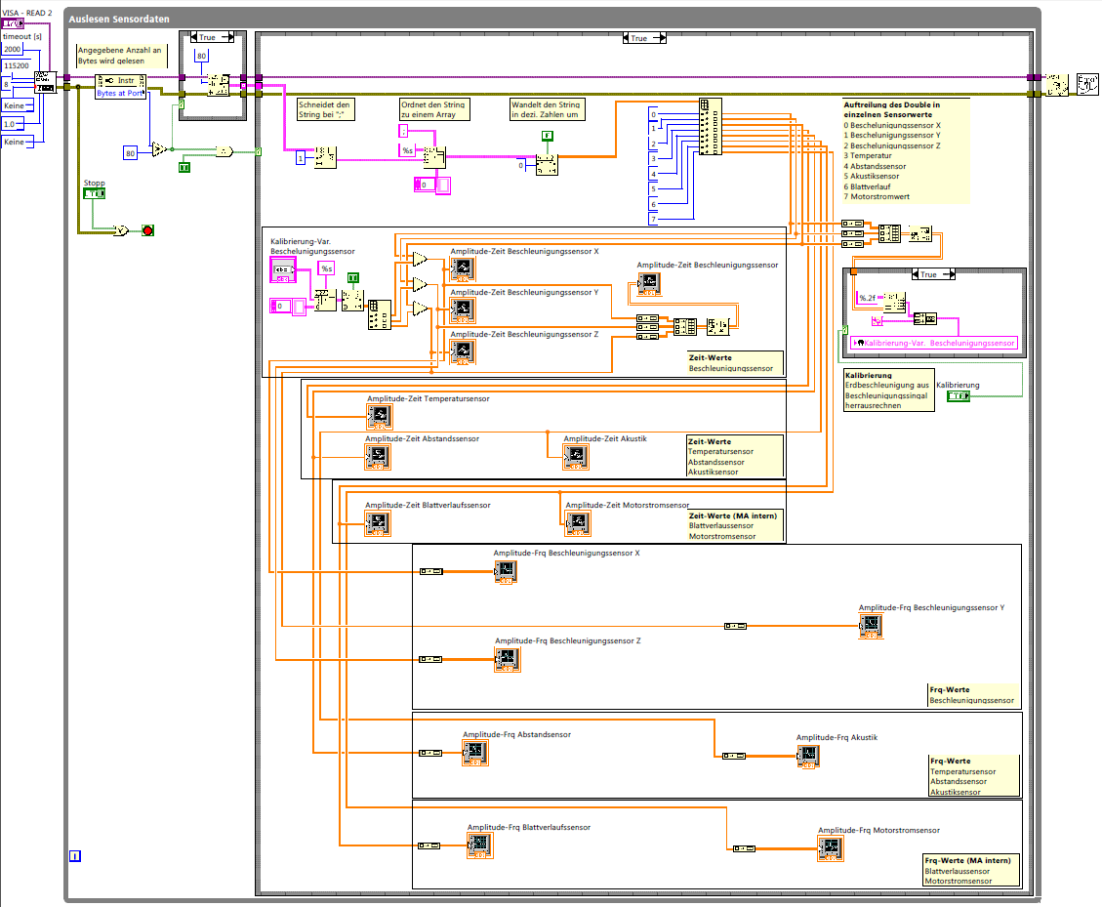Viewport: 1102px width, 907px height.
Task: Click Kalibrierung-Var. Beschelunigungssensor local variable
Action: tap(935, 343)
